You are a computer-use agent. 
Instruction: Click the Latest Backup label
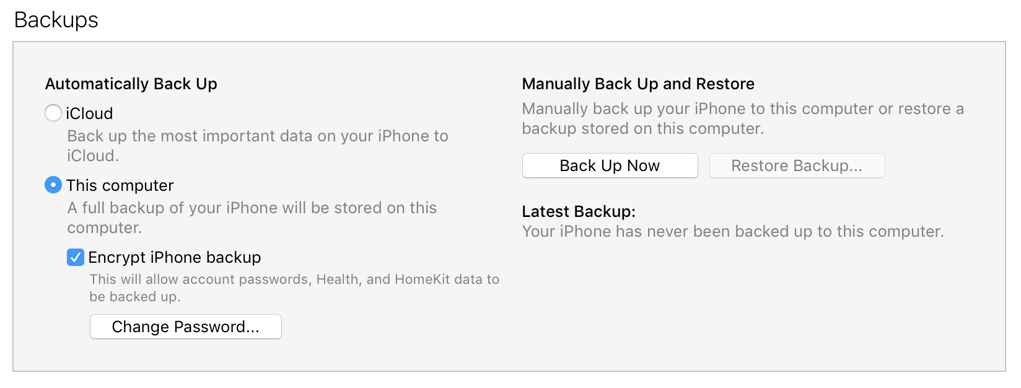(x=579, y=211)
